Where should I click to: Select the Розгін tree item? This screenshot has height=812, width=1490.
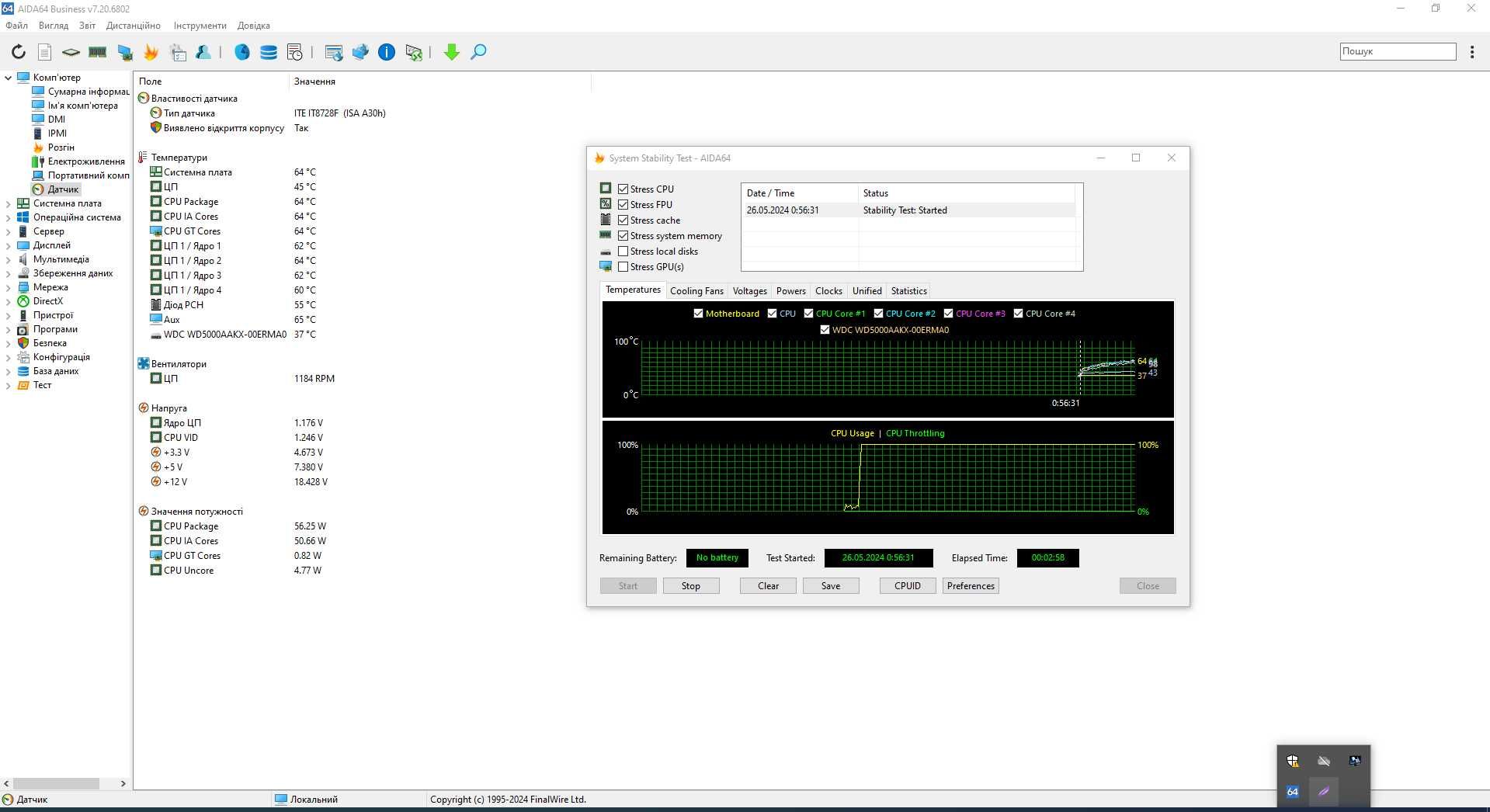click(x=61, y=147)
